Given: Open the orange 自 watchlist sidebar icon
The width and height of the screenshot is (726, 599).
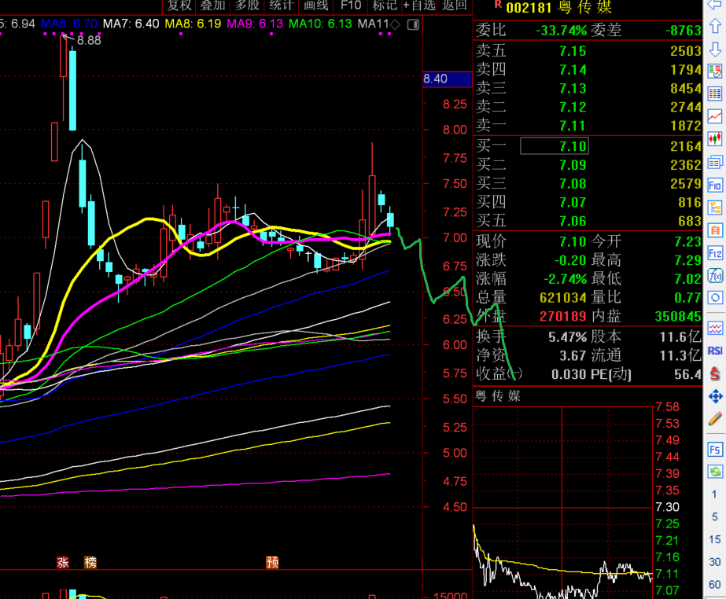Looking at the screenshot, I should (715, 230).
